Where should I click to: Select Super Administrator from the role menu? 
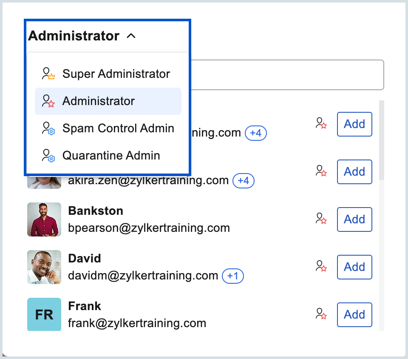pyautogui.click(x=116, y=74)
